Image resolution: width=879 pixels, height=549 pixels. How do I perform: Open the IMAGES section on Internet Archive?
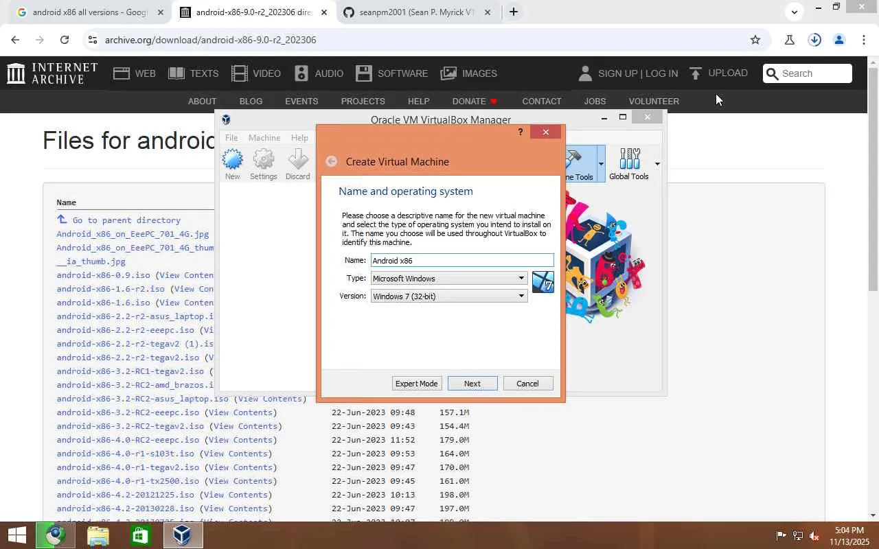[469, 73]
